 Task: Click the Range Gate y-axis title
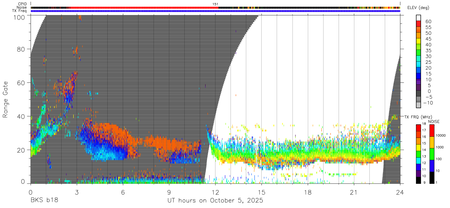pos(6,99)
